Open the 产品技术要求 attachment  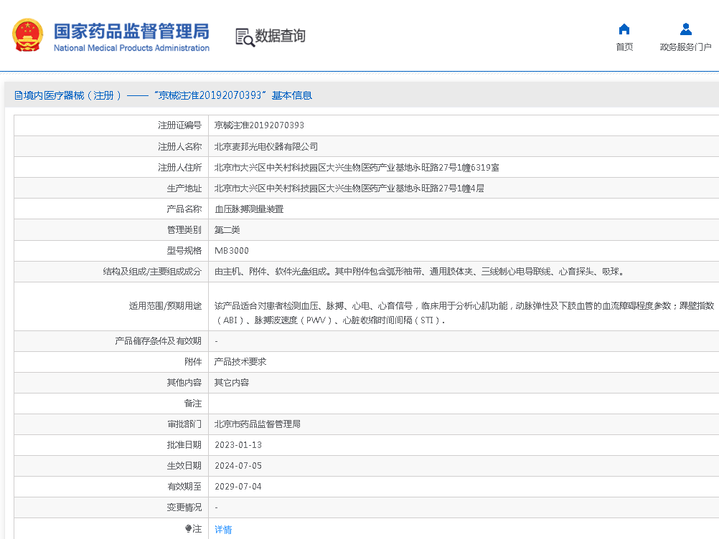(240, 362)
